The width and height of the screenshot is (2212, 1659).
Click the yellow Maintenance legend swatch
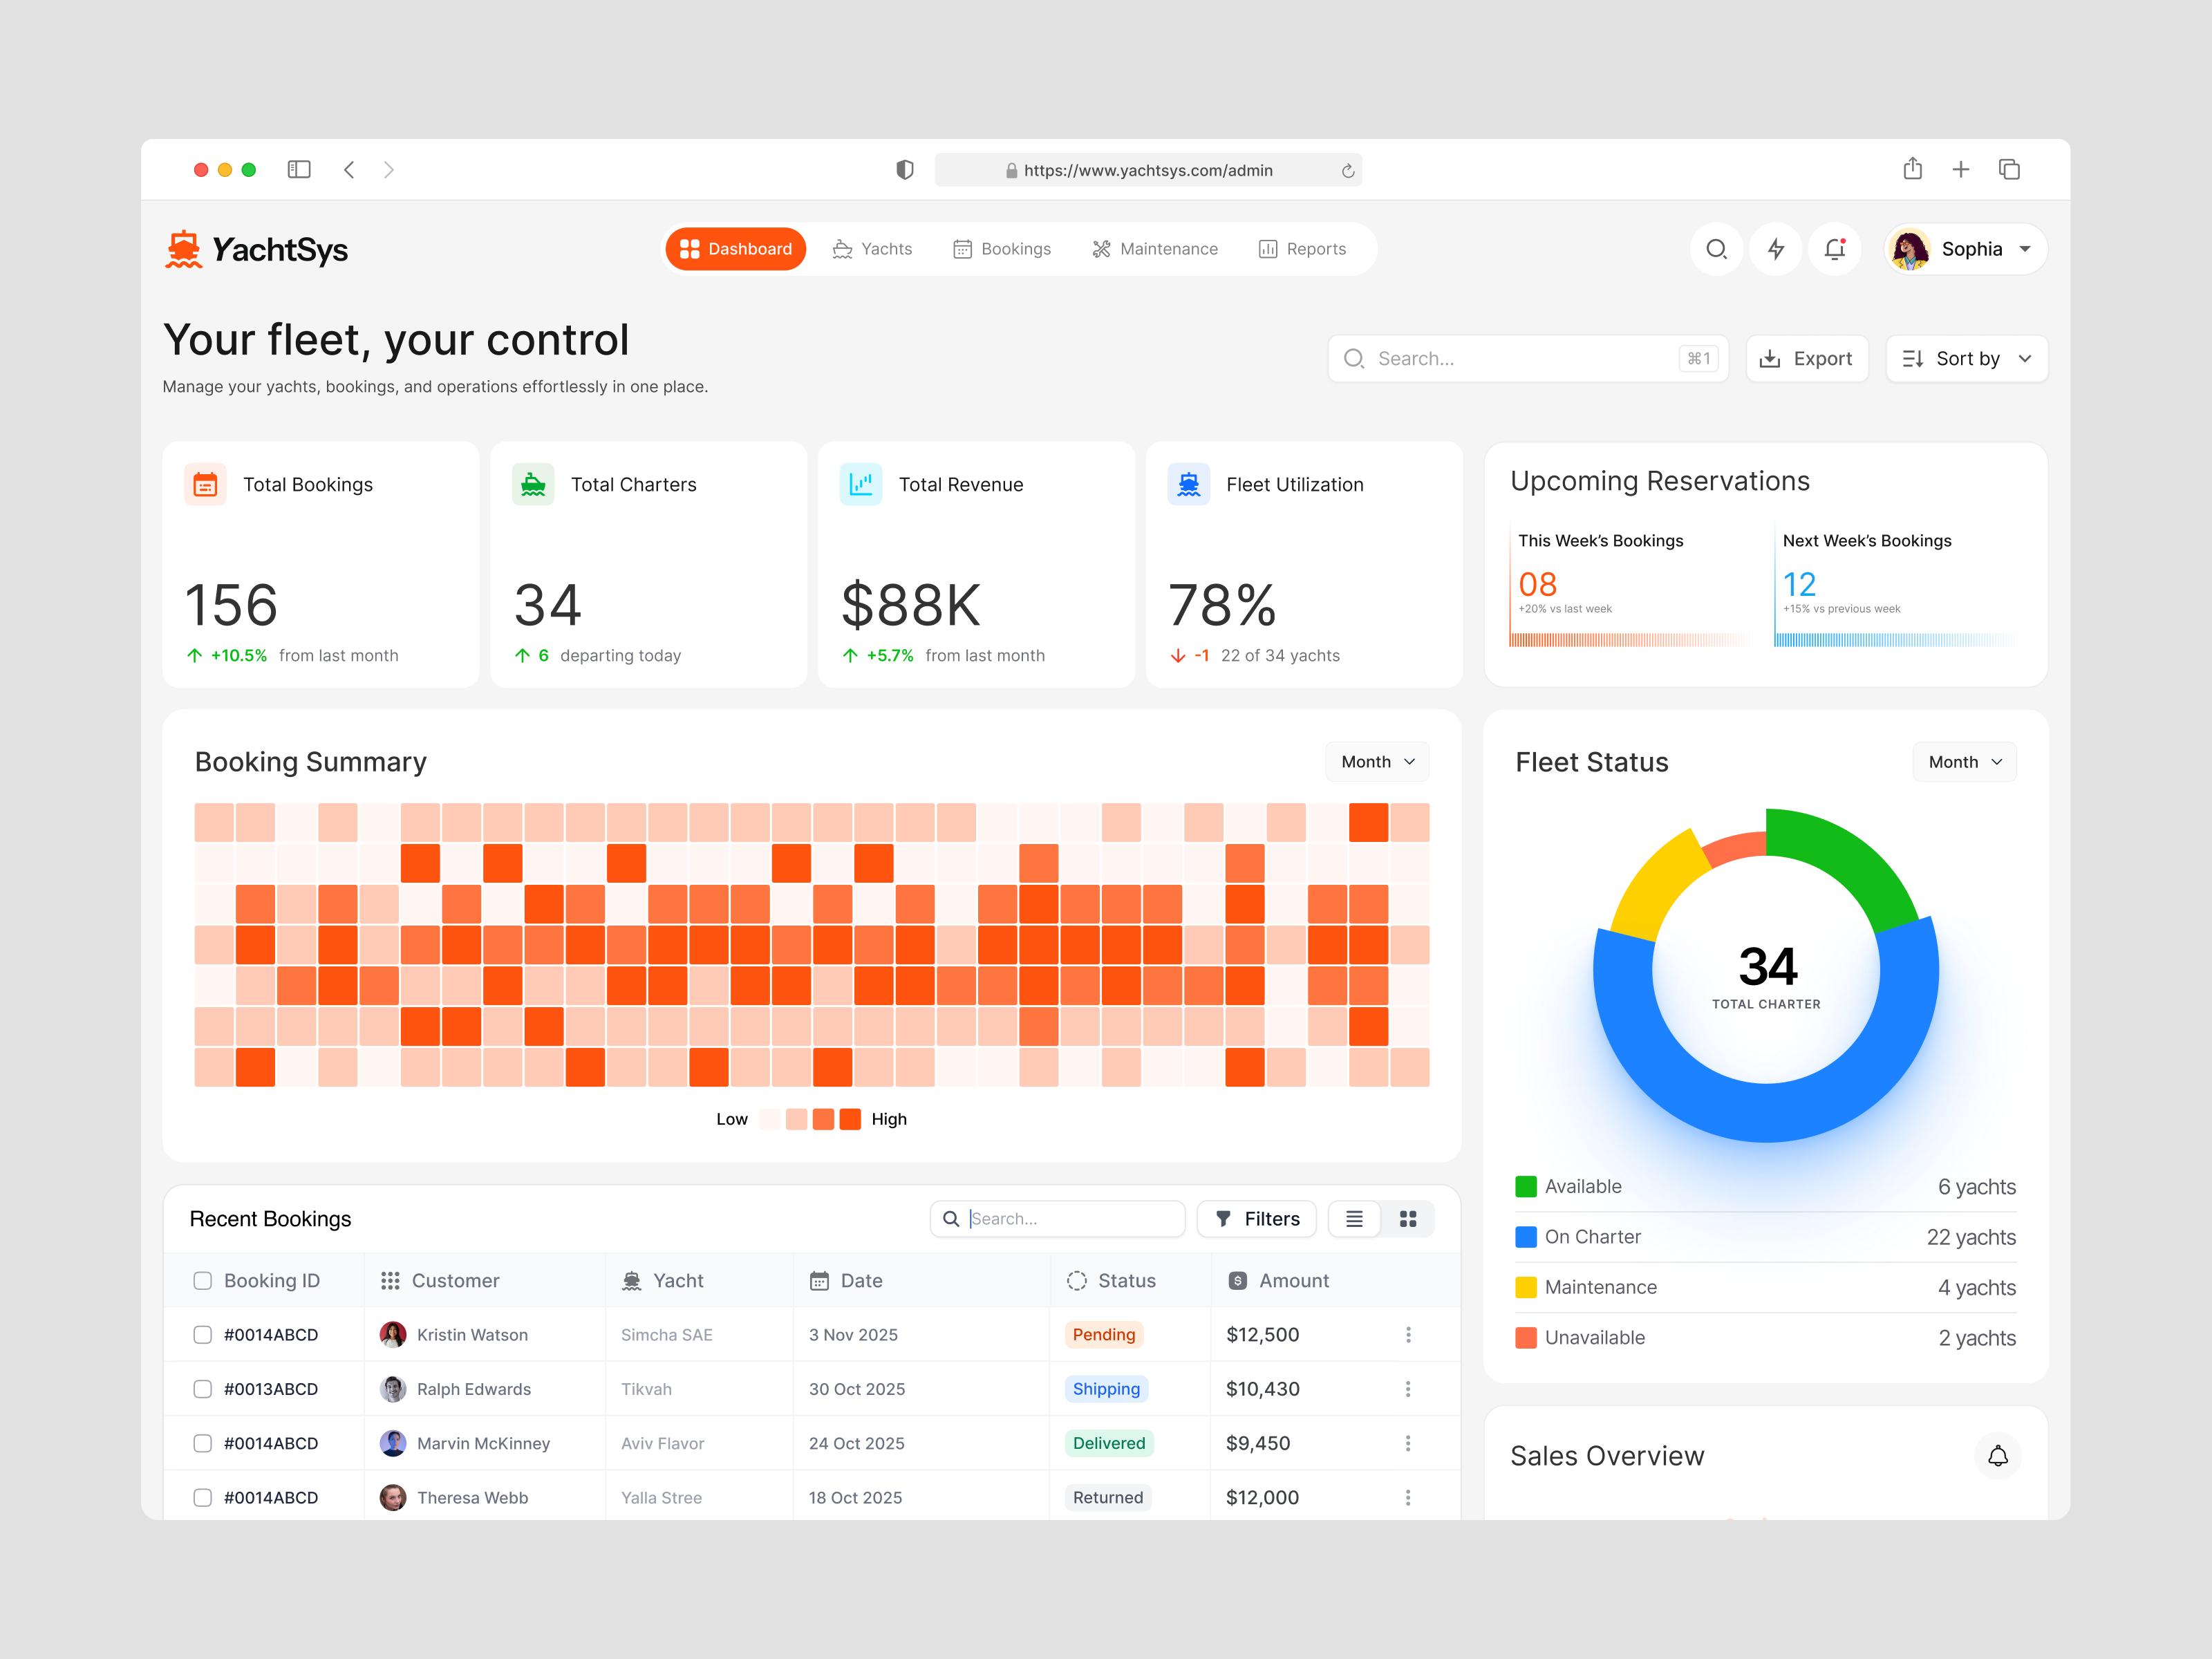click(x=1526, y=1288)
